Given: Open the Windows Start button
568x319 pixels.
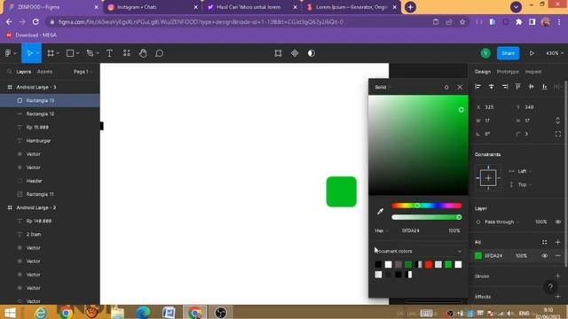Looking at the screenshot, I should (10, 313).
